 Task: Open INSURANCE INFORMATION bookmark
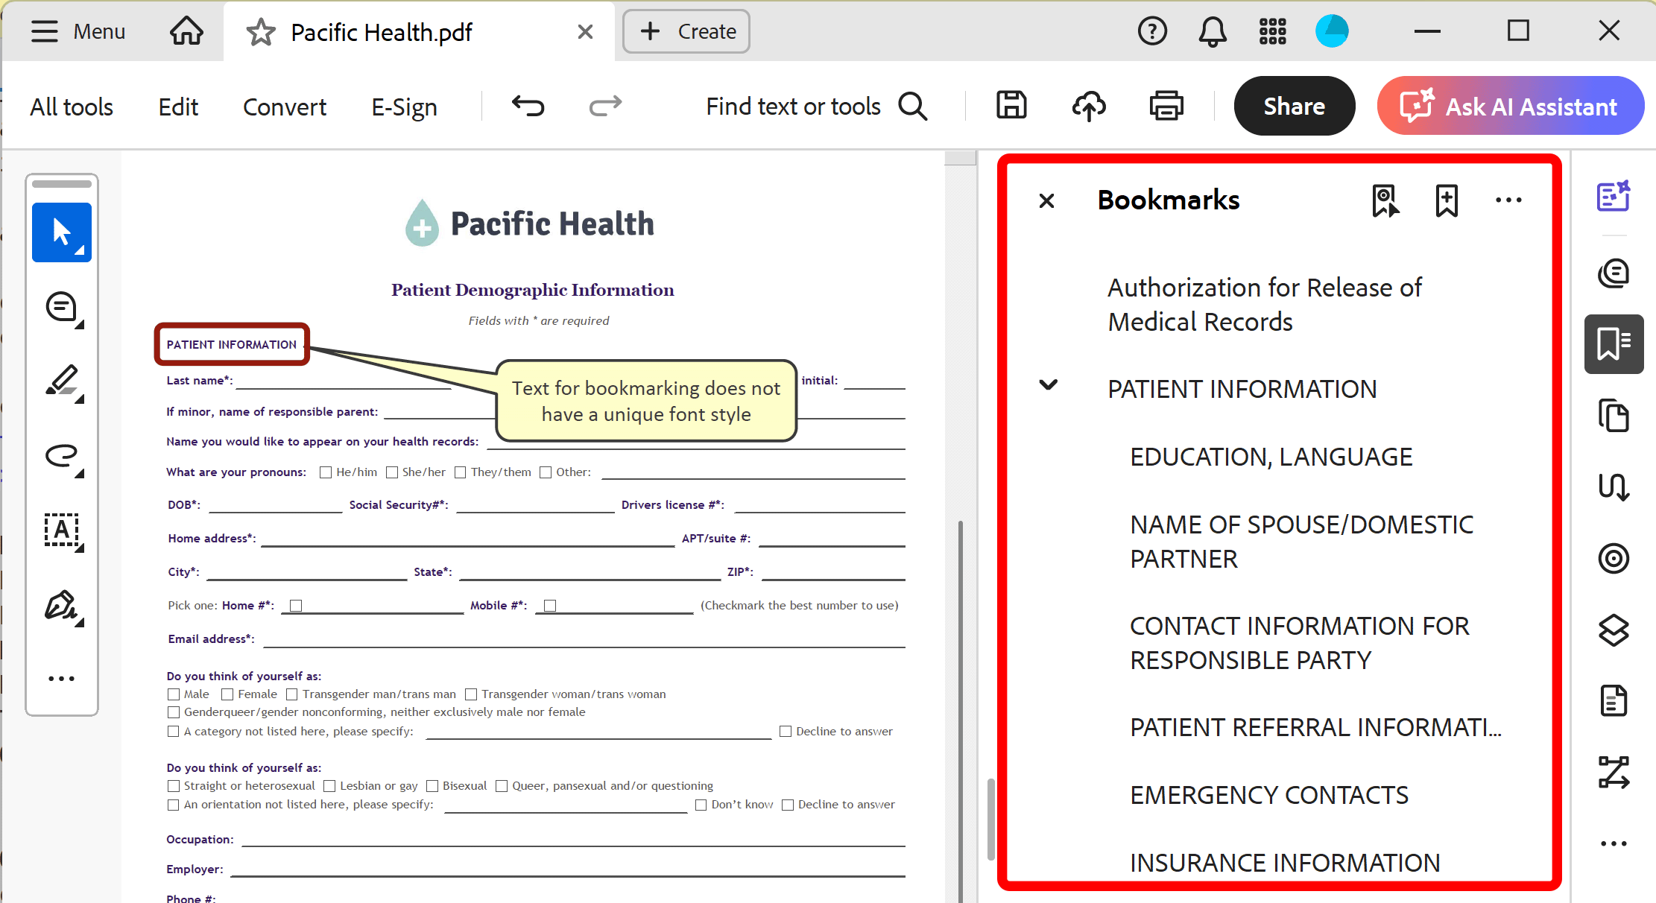pos(1286,863)
